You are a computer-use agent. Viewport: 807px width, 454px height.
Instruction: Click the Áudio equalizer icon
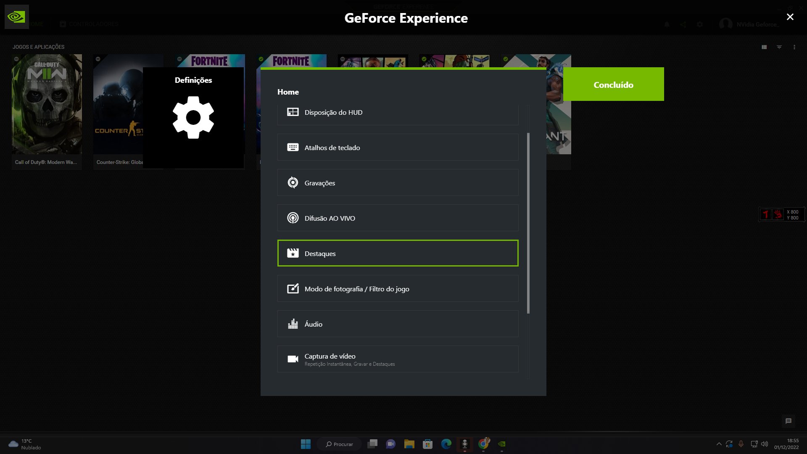coord(293,324)
